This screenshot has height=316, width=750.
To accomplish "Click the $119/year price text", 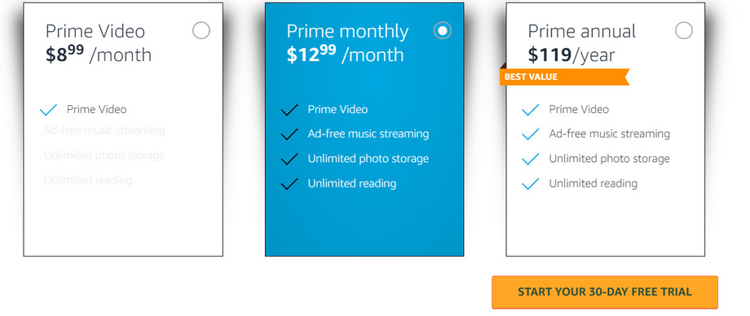I will click(x=571, y=55).
